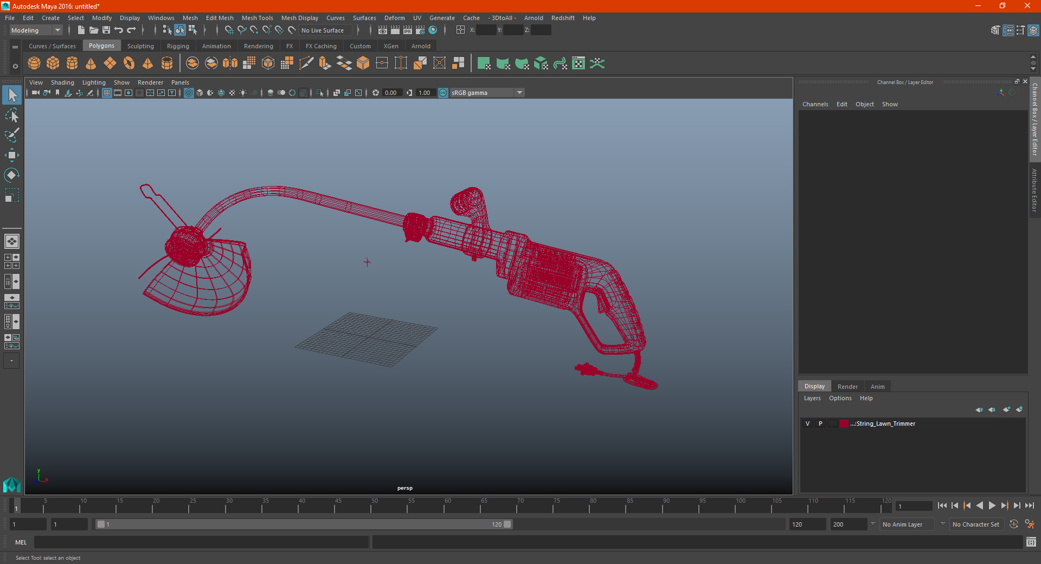
Task: Toggle snap to grids
Action: (x=229, y=30)
